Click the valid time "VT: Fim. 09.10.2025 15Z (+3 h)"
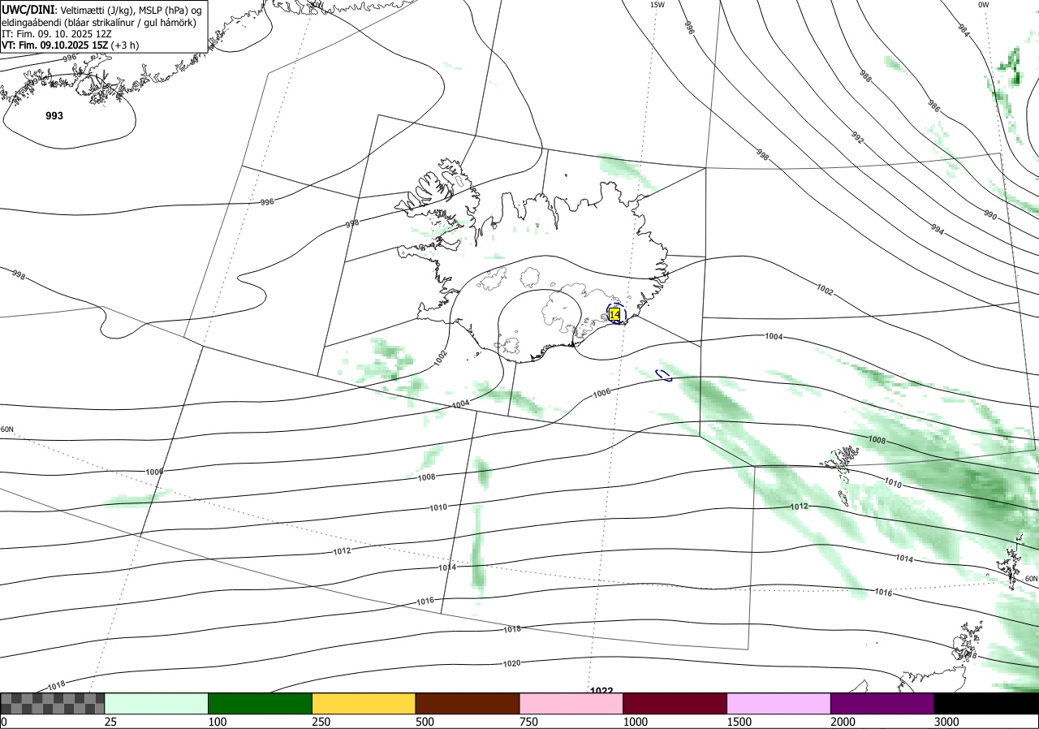The image size is (1039, 729). coord(71,45)
